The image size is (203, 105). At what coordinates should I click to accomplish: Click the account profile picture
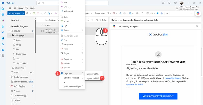pyautogui.click(x=182, y=3)
